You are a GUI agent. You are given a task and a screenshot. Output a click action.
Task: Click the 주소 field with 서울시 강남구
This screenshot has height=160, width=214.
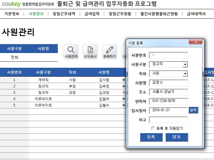tap(168, 92)
